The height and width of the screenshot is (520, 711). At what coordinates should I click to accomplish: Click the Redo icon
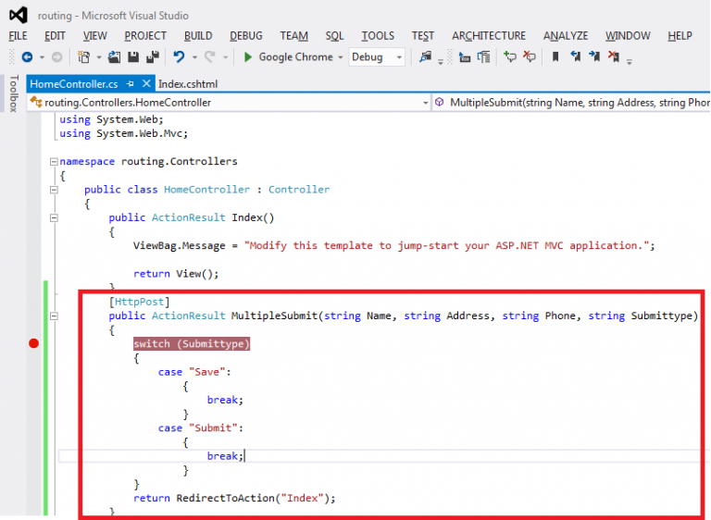209,57
